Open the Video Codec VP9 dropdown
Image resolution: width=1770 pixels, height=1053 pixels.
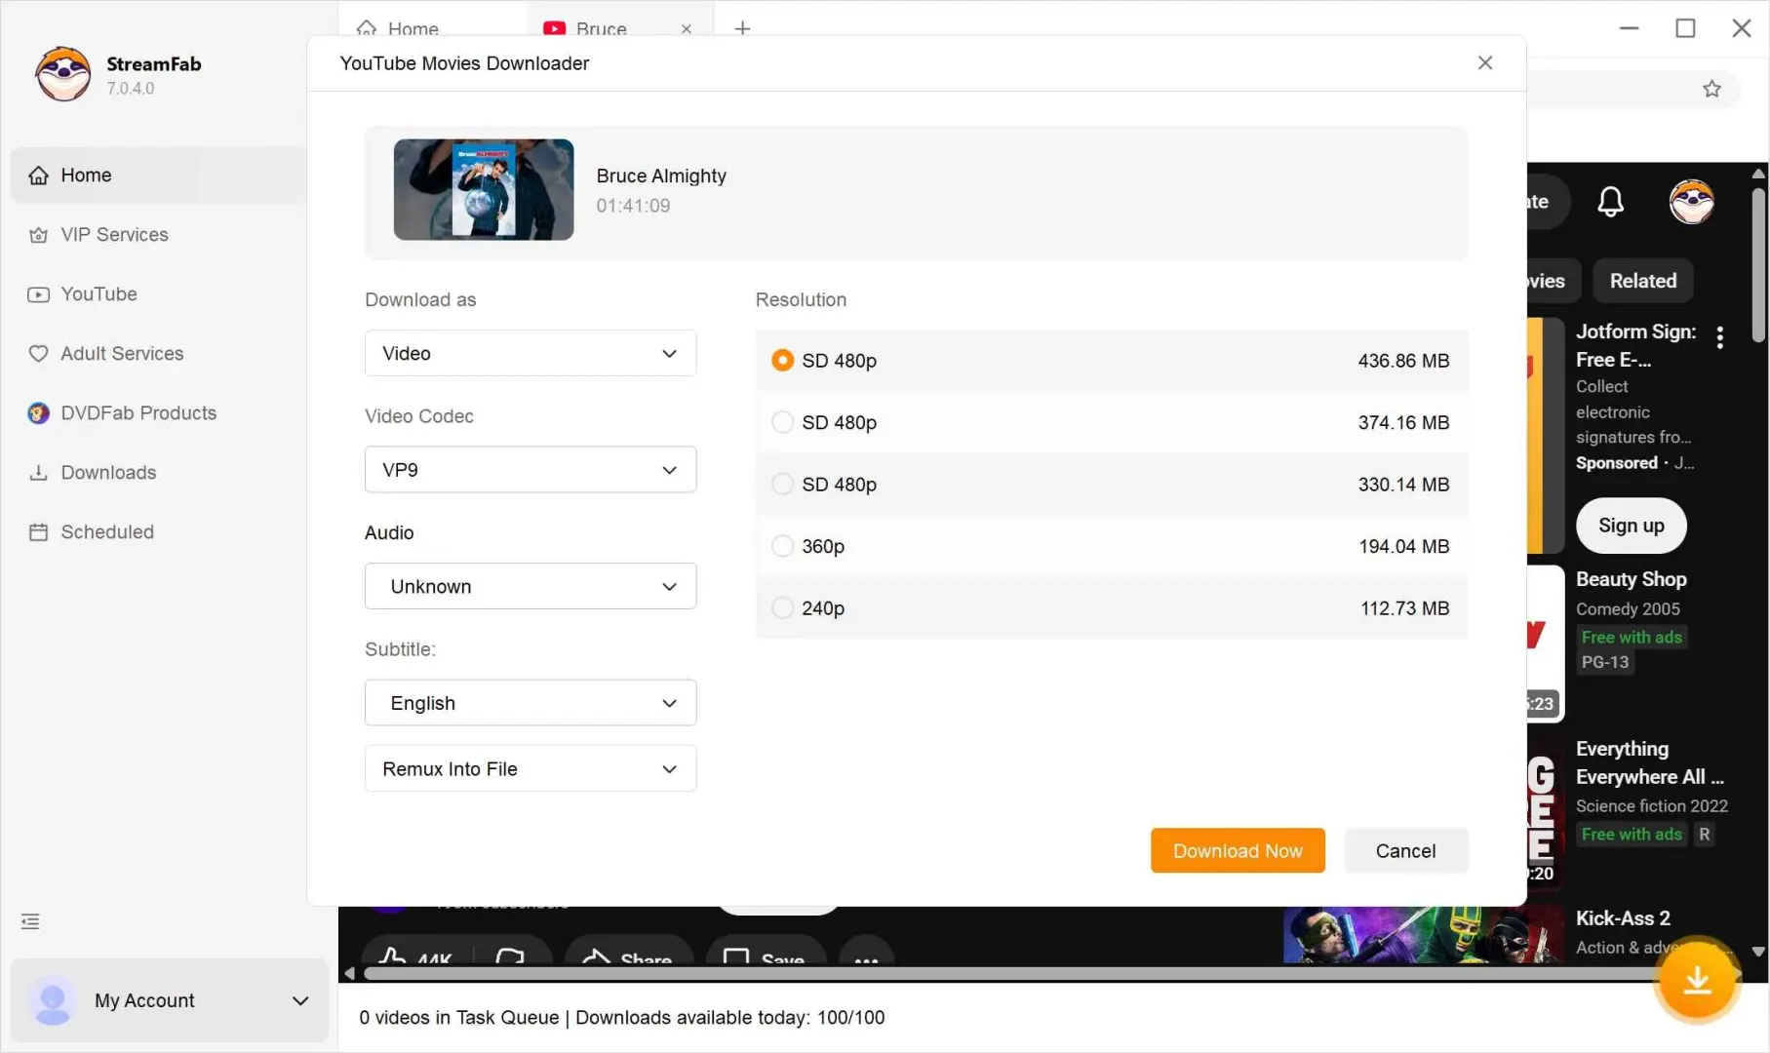[x=531, y=470]
